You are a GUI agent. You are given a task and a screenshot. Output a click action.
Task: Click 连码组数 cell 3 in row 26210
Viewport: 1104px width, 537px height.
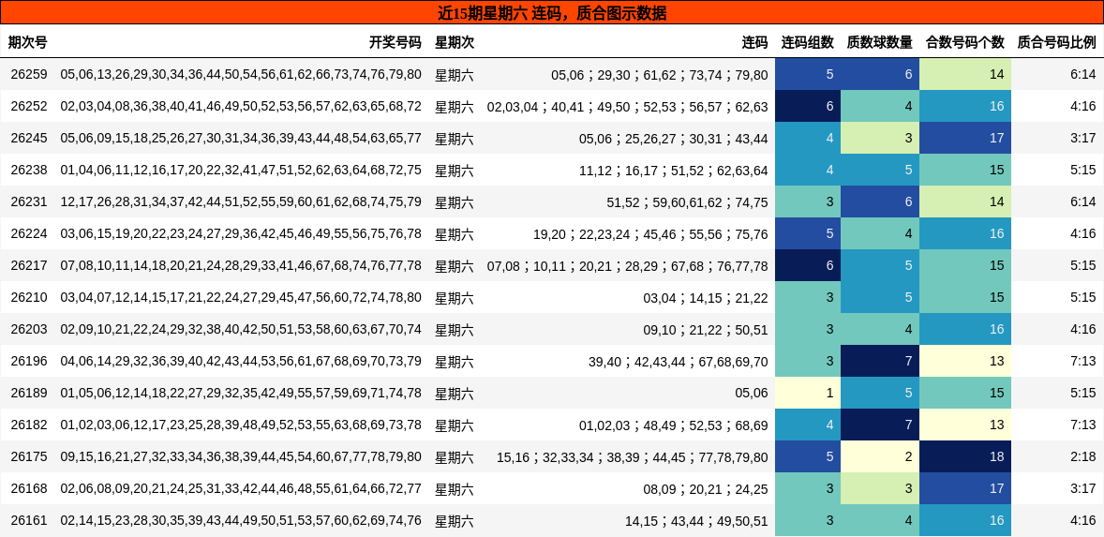point(808,298)
